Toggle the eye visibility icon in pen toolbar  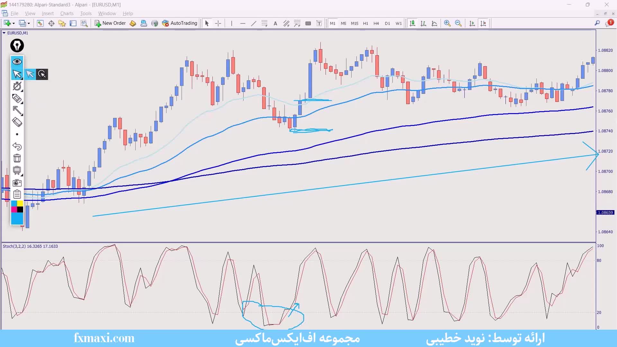pyautogui.click(x=17, y=61)
